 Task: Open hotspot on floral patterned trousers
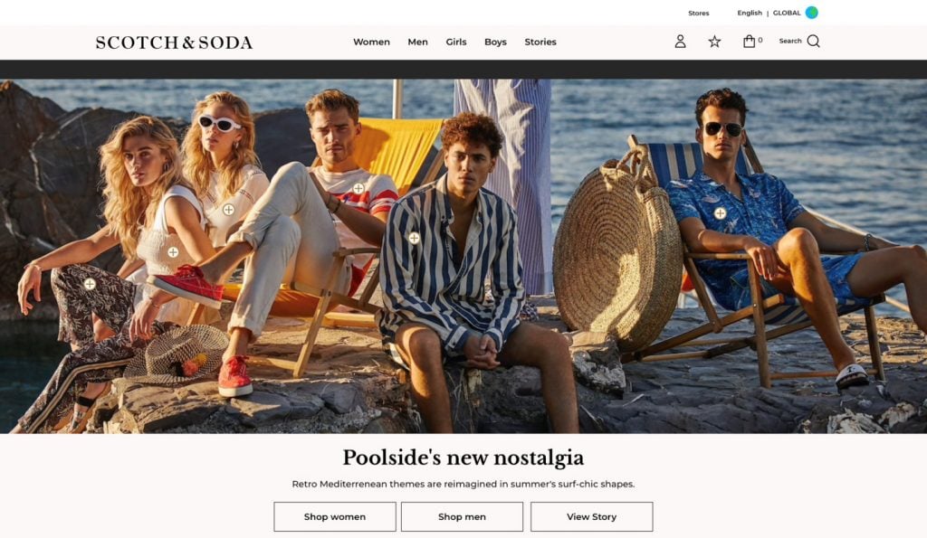[x=90, y=284]
